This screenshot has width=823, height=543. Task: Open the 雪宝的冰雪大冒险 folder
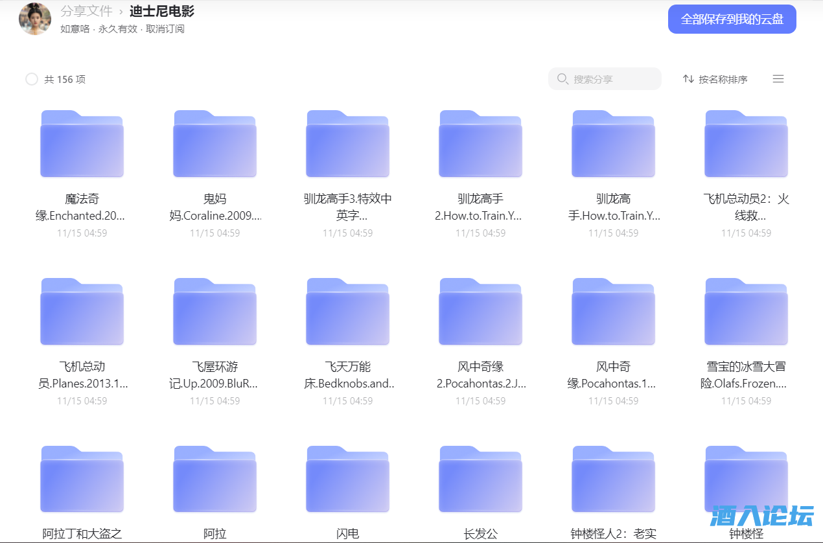tap(746, 311)
